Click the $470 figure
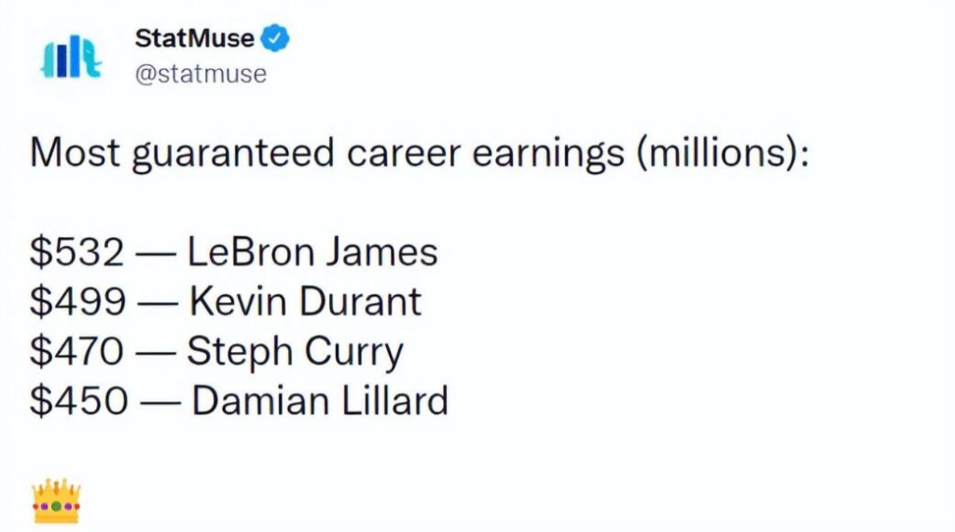955x532 pixels. pos(77,352)
